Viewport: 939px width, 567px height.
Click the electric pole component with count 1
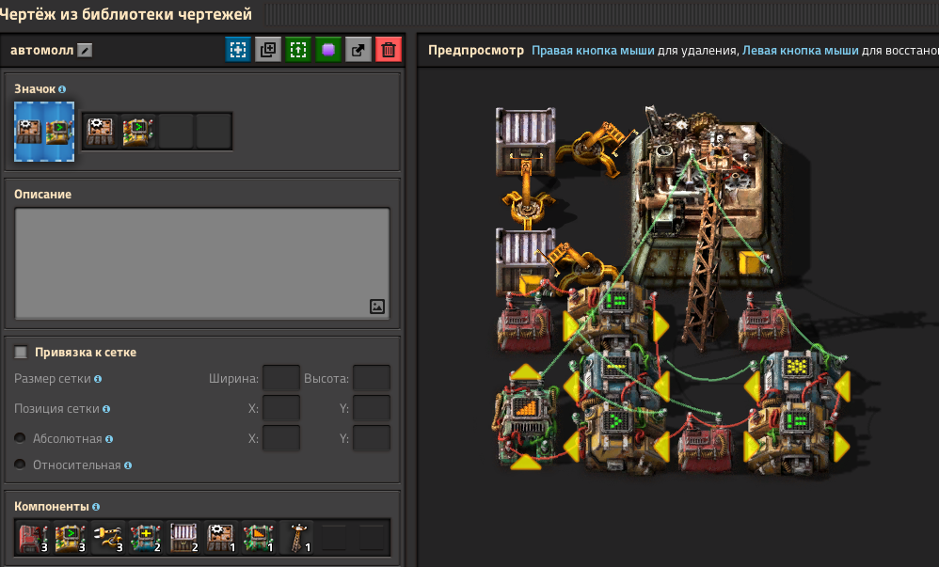coord(297,538)
